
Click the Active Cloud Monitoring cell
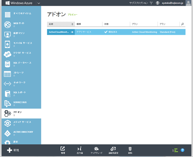click(x=144, y=32)
